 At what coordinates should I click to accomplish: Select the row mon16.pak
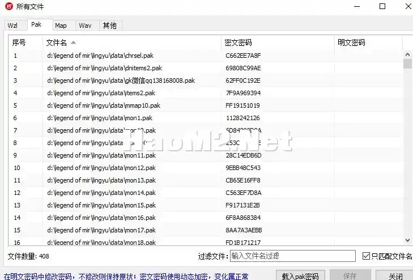tap(206, 218)
